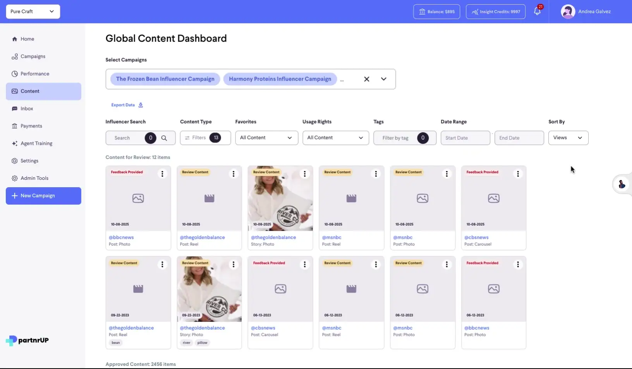Open Inbox in the sidebar

tap(43, 109)
